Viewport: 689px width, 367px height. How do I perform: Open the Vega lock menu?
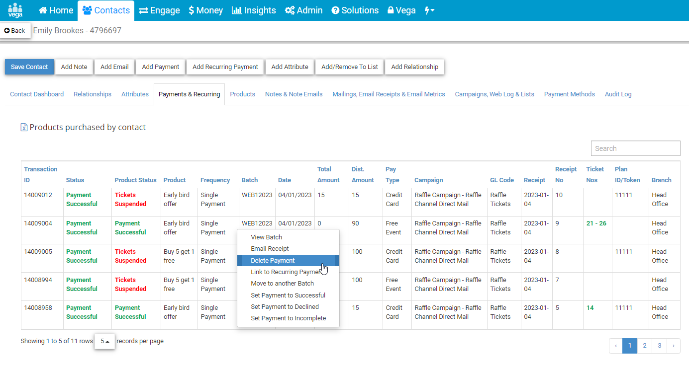pos(401,10)
